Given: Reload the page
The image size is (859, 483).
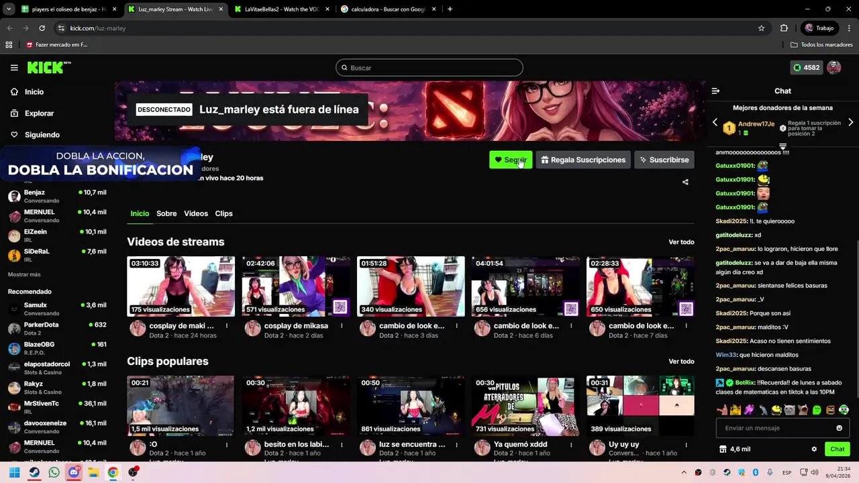Looking at the screenshot, I should 42,28.
